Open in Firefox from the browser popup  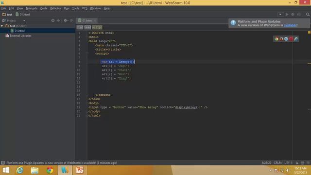pyautogui.click(x=281, y=39)
